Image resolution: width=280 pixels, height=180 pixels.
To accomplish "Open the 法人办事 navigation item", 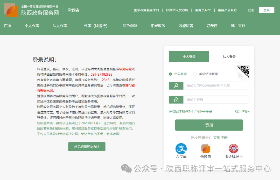I will [x=60, y=26].
